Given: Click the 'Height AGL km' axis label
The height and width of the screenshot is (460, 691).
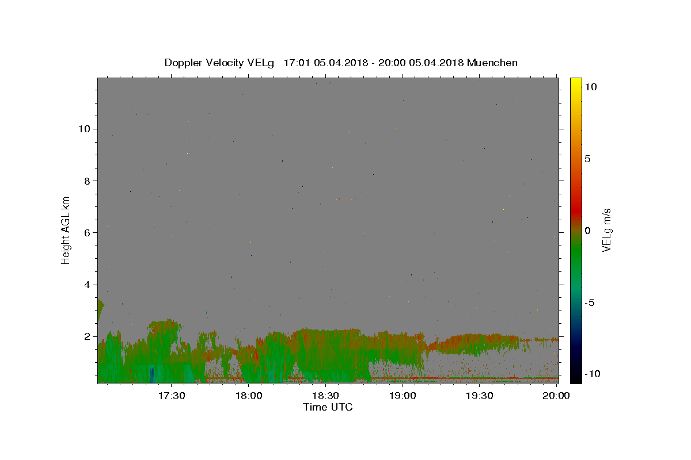Looking at the screenshot, I should click(x=66, y=230).
